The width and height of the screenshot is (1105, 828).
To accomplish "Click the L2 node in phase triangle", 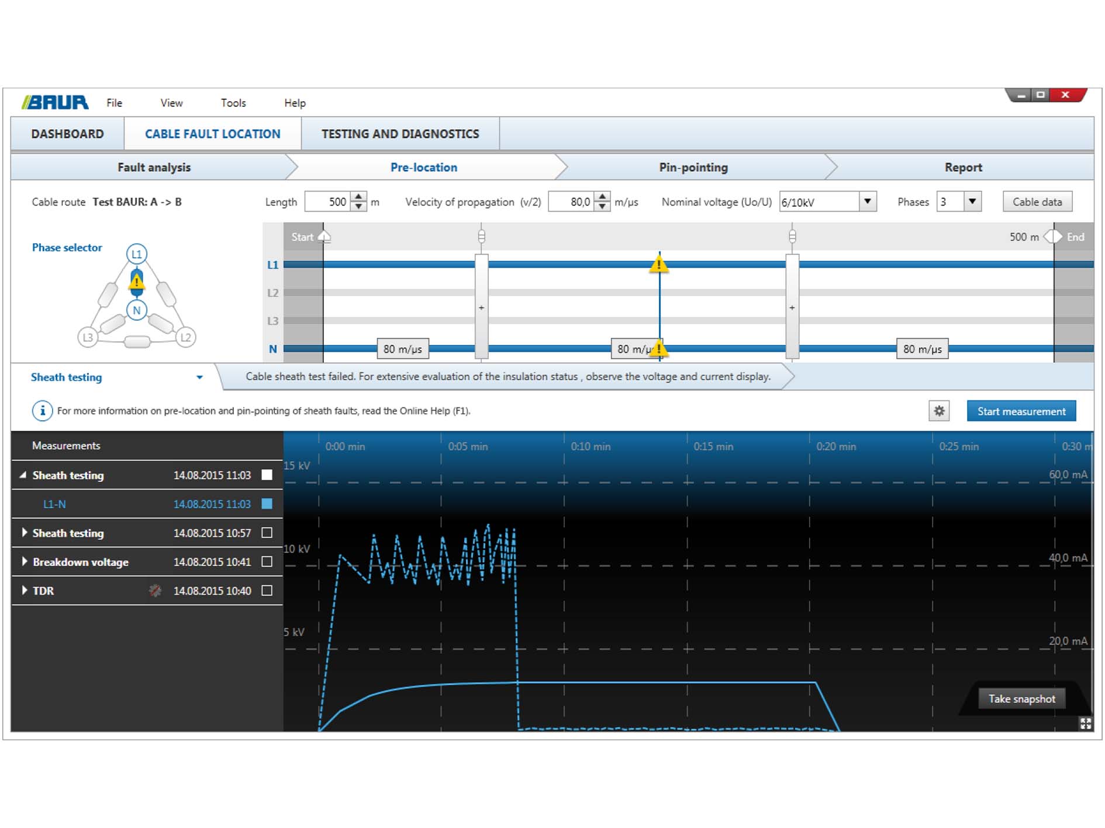I will (x=186, y=337).
